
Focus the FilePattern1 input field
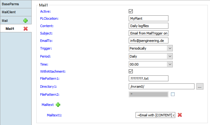[x=148, y=79]
